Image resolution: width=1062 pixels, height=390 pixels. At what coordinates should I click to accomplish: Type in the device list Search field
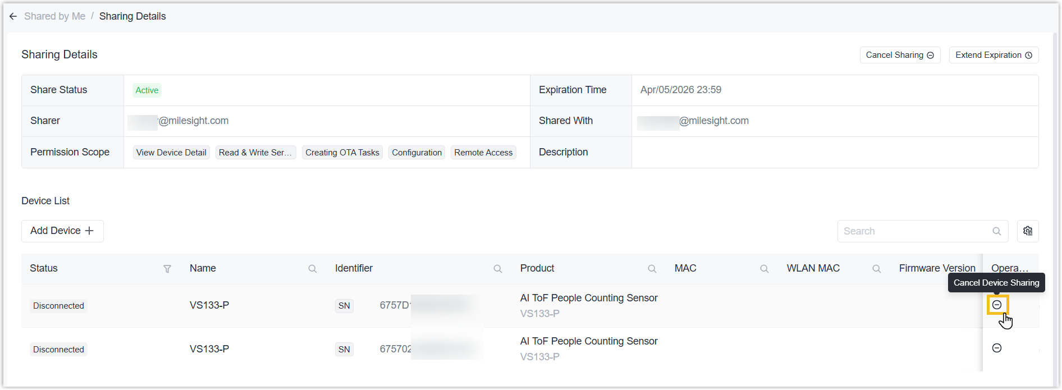[915, 231]
